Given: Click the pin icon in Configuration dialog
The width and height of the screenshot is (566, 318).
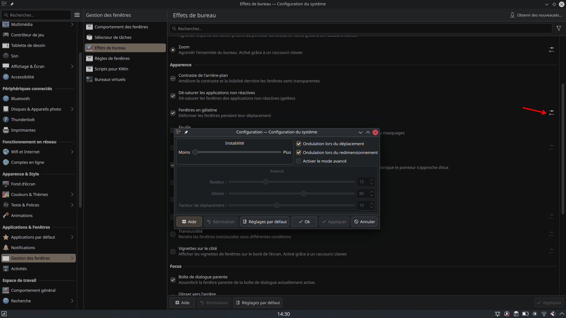Looking at the screenshot, I should tap(186, 132).
